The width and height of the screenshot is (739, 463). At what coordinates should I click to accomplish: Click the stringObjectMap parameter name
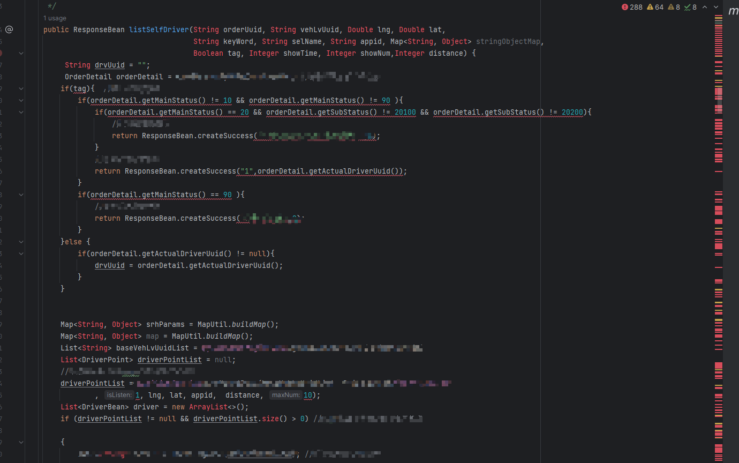pos(508,41)
